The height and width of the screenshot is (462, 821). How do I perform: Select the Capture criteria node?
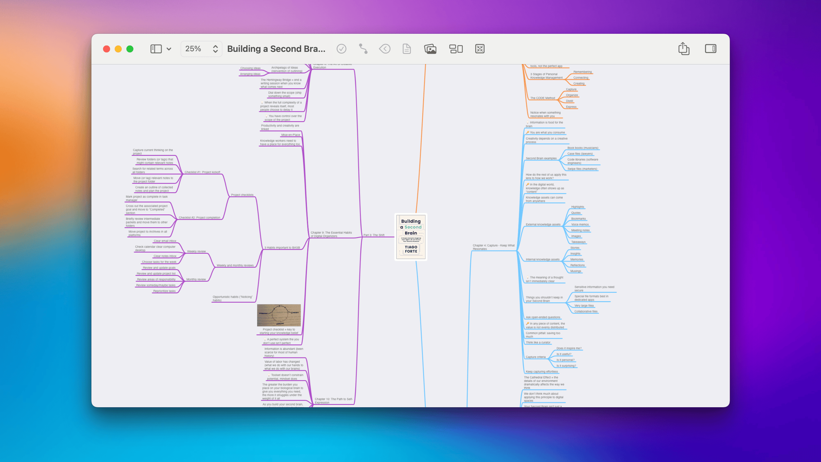[x=536, y=357]
